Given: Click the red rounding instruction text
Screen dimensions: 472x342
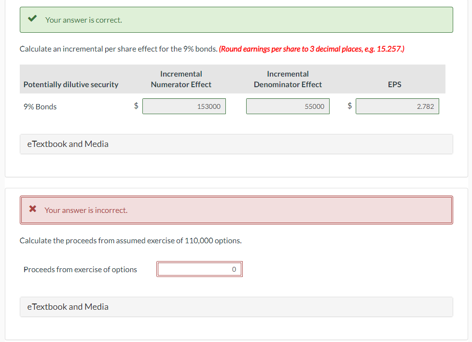Looking at the screenshot, I should click(x=312, y=49).
